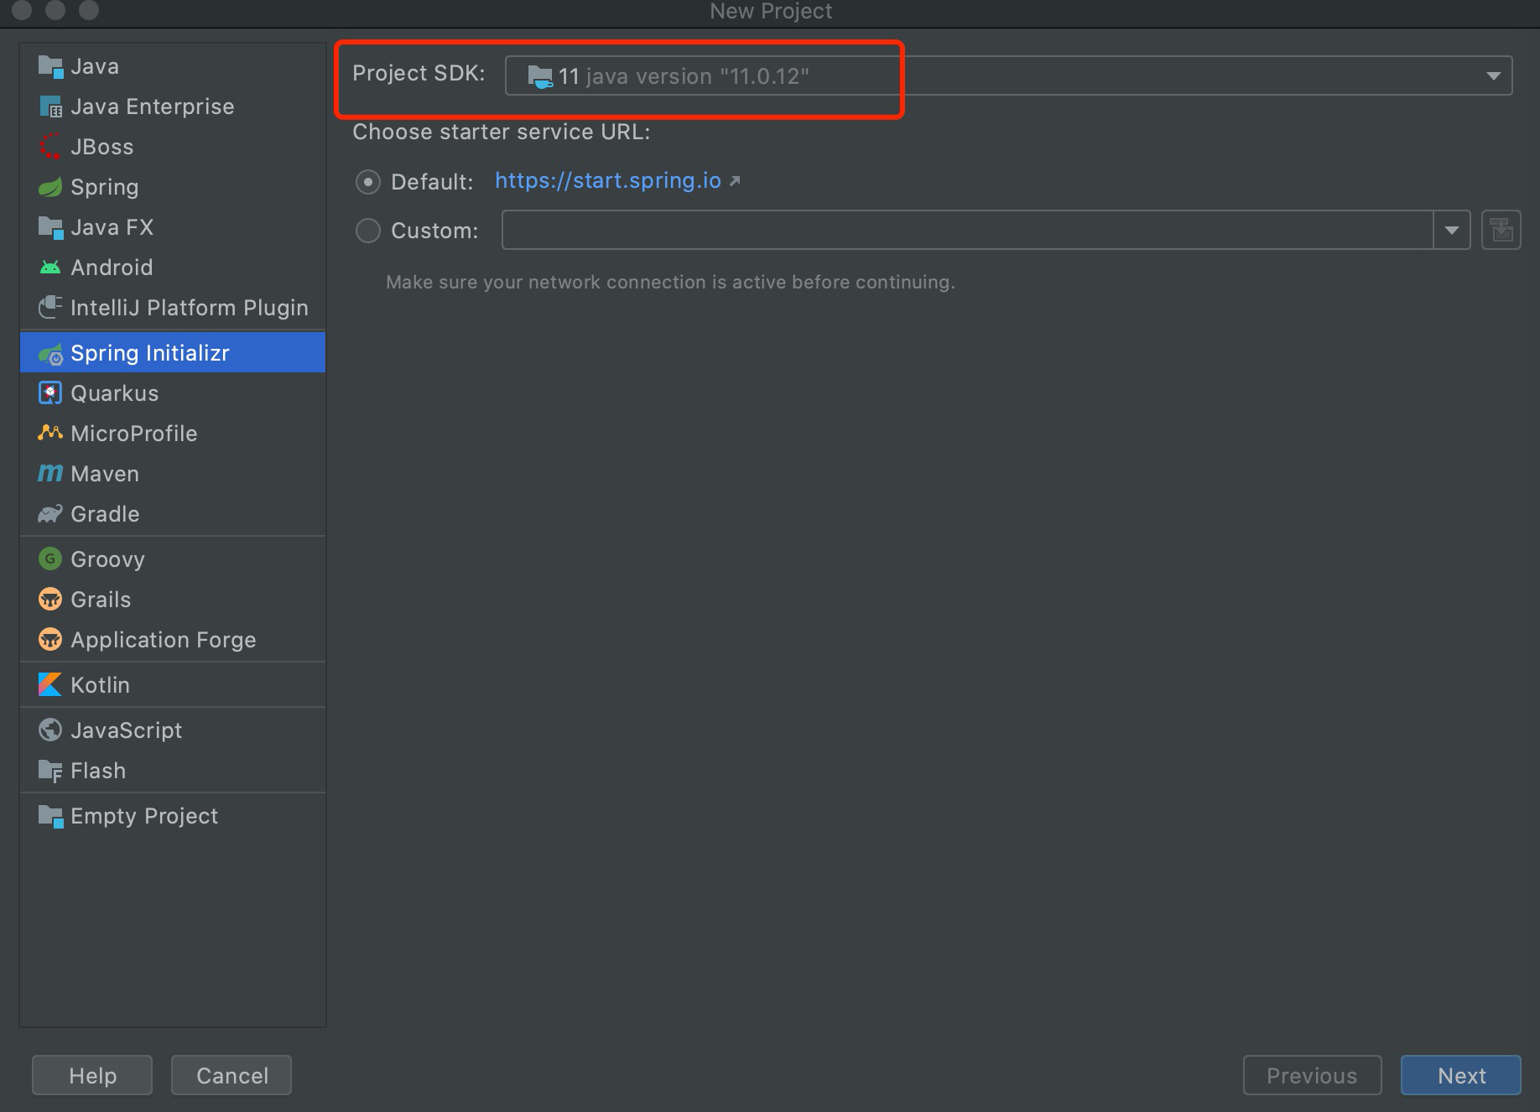Select Java in project type list
1540x1112 pixels.
(173, 66)
